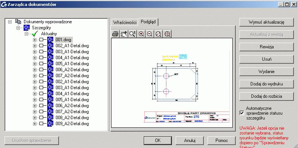The image size is (298, 148).
Task: Expand the 009_A2-Detal.dwg tree entry
Action: [35, 124]
